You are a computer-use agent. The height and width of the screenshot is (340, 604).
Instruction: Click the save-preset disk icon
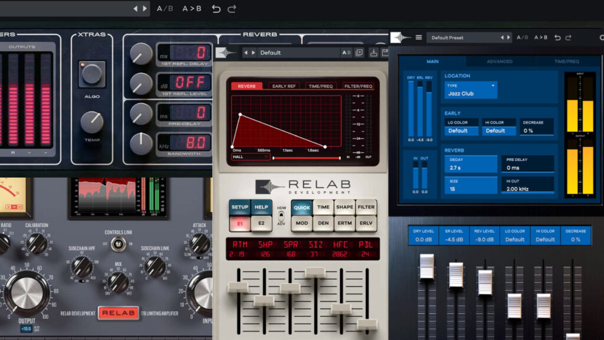point(386,52)
